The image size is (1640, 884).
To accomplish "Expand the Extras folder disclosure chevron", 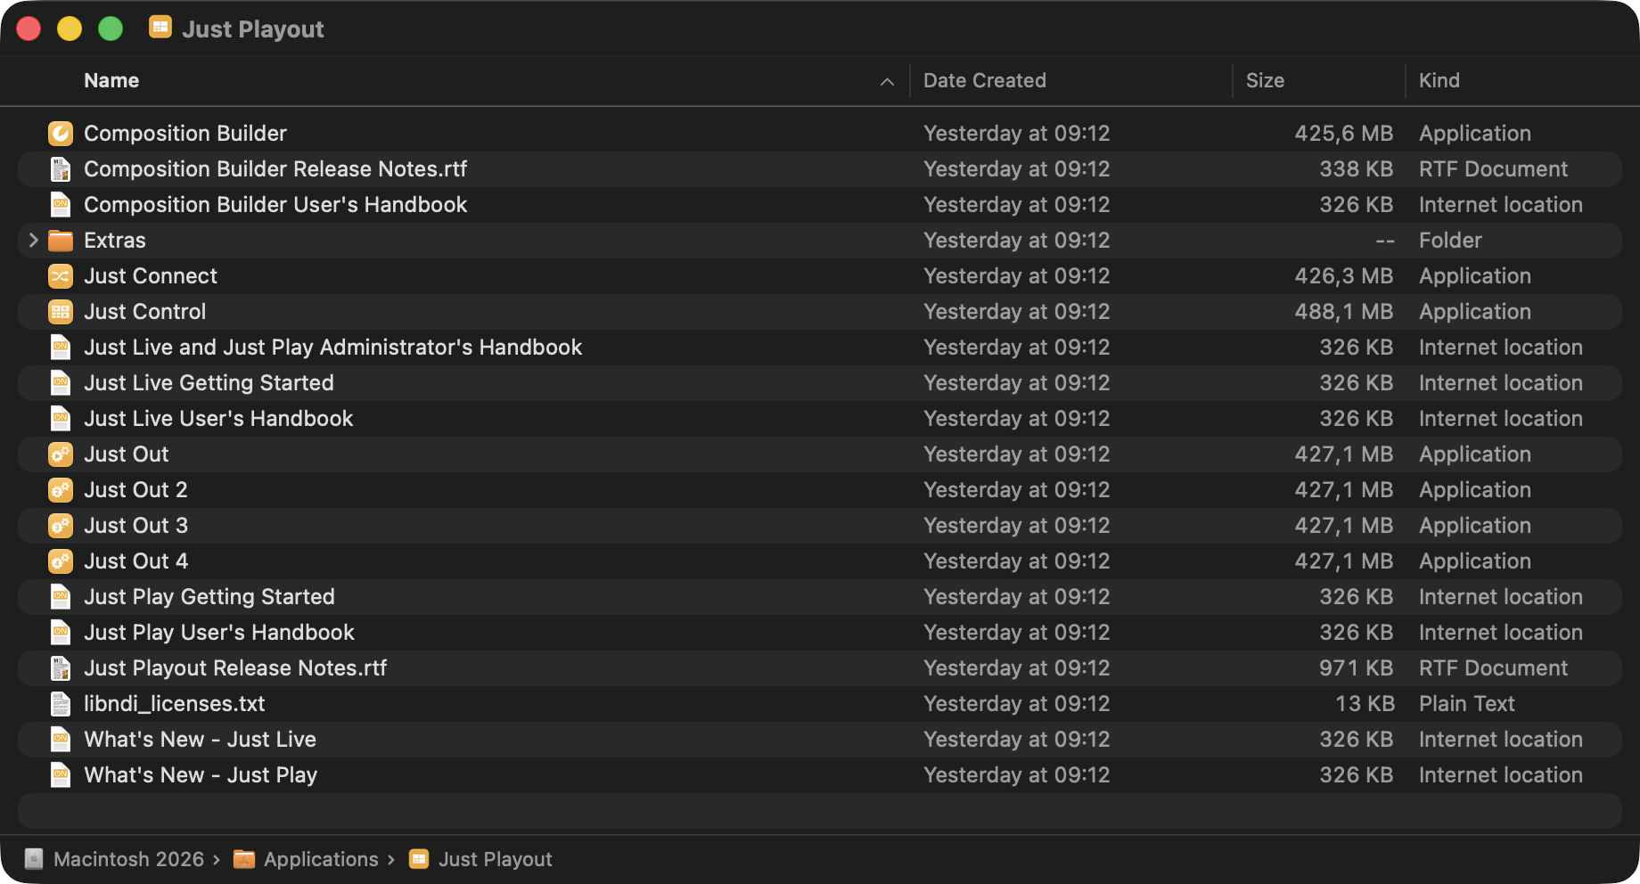I will click(x=33, y=240).
